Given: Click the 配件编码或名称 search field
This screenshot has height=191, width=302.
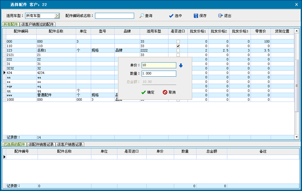Looking at the screenshot, I should [114, 16].
